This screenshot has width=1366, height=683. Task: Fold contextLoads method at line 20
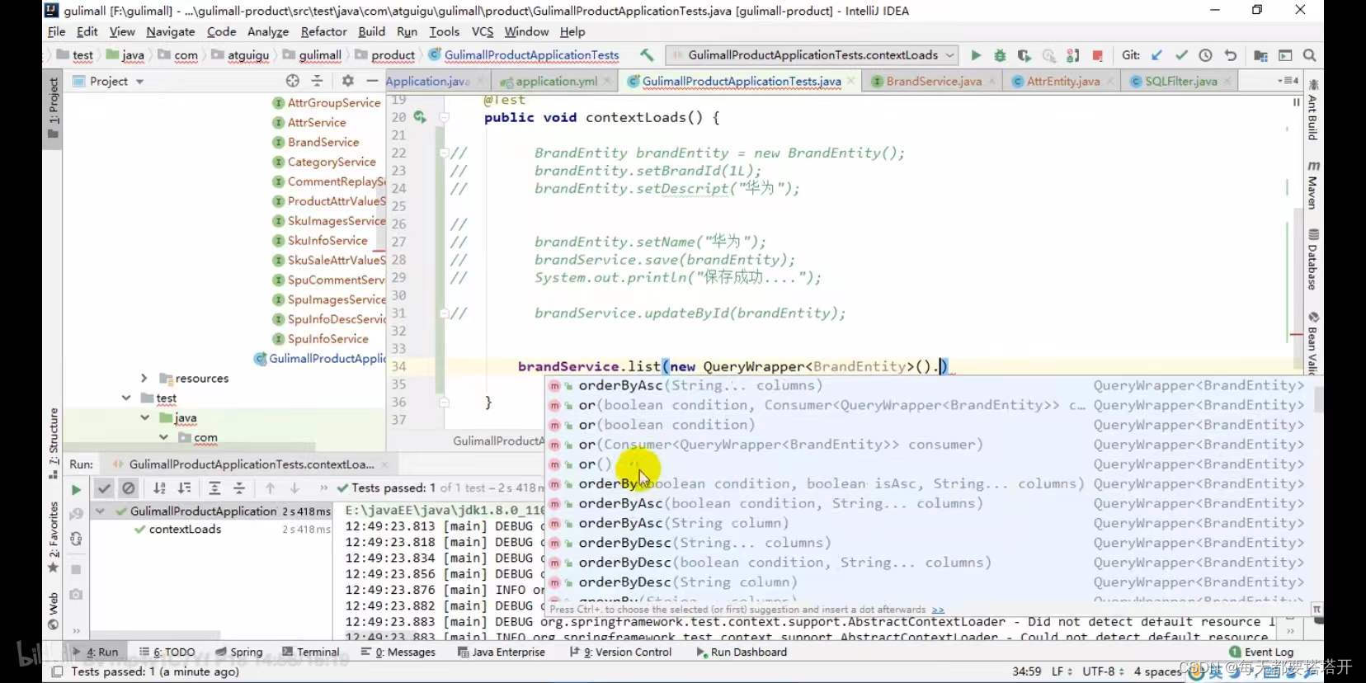[444, 117]
